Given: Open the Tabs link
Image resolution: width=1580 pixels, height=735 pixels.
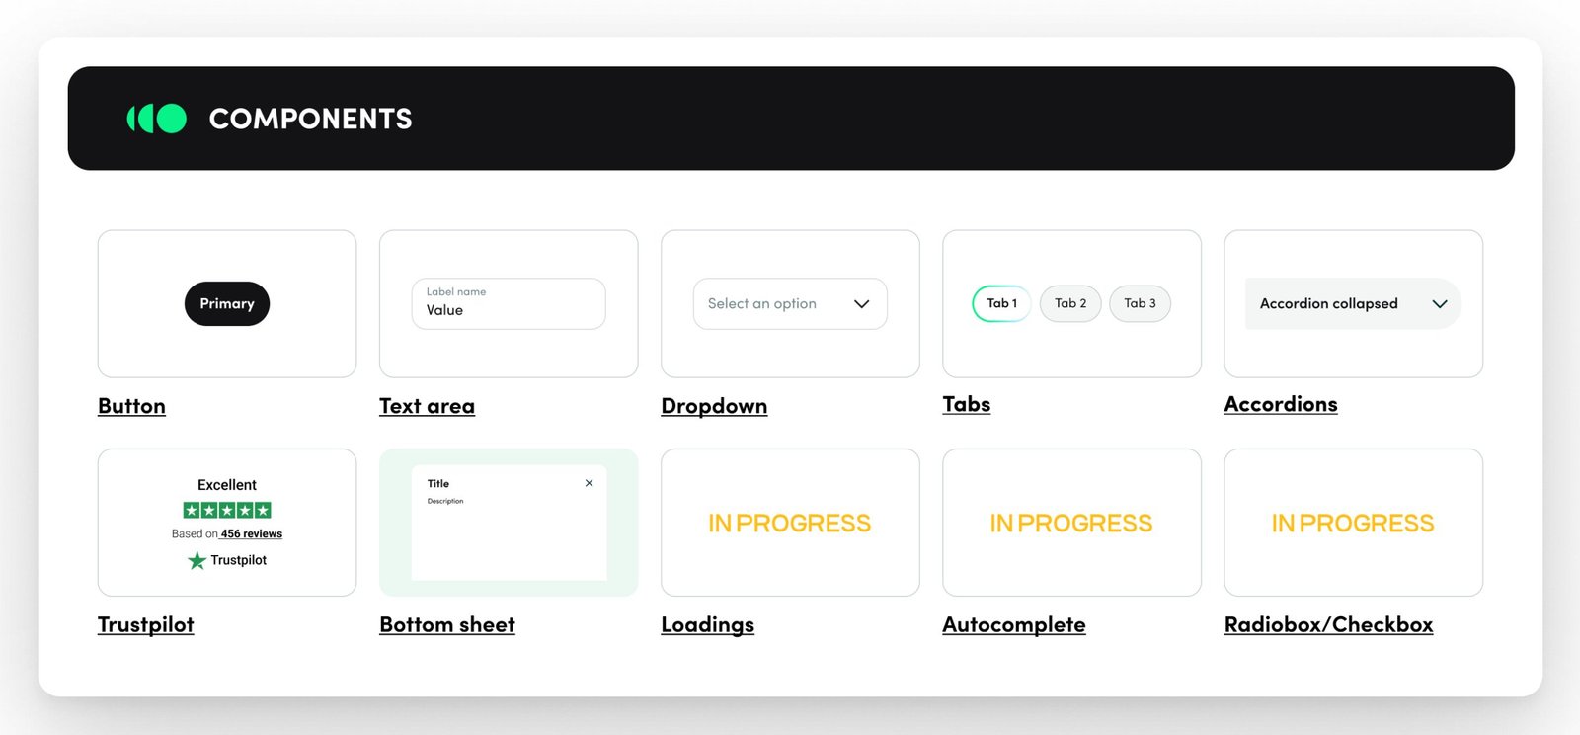Looking at the screenshot, I should click(x=967, y=404).
